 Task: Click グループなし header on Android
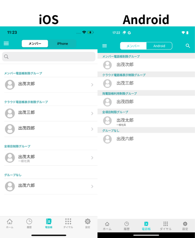coord(110,131)
